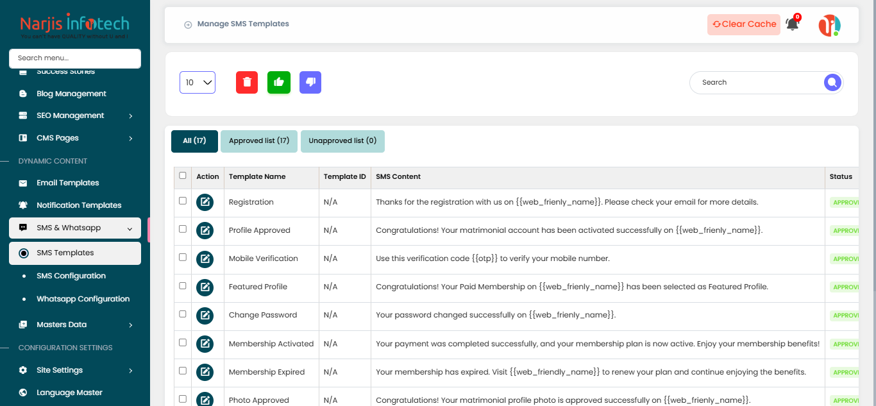Check the Change Password row checkbox
This screenshot has width=876, height=406.
183,314
